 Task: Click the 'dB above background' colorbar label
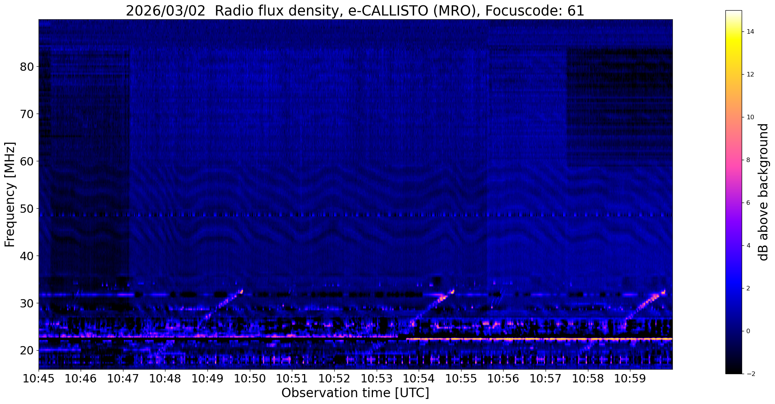point(764,192)
